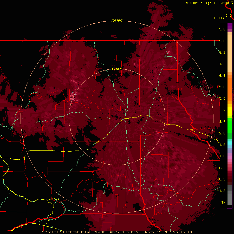Click the 9.8 value on the color scale
The width and height of the screenshot is (234, 234).
222,29
